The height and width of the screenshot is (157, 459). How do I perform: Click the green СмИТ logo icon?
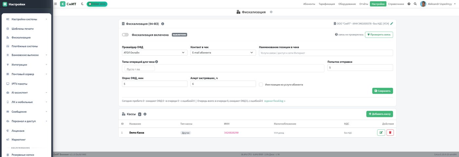tap(63, 4)
